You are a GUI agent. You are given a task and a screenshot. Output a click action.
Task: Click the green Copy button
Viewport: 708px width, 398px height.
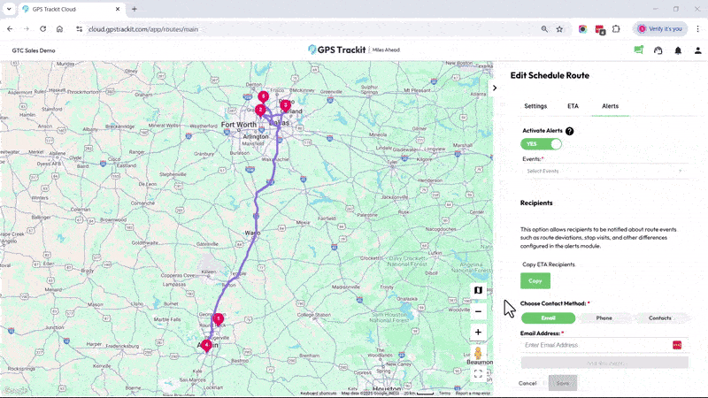tap(535, 280)
